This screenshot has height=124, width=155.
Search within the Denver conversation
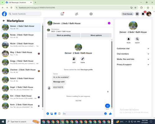[x=137, y=39]
